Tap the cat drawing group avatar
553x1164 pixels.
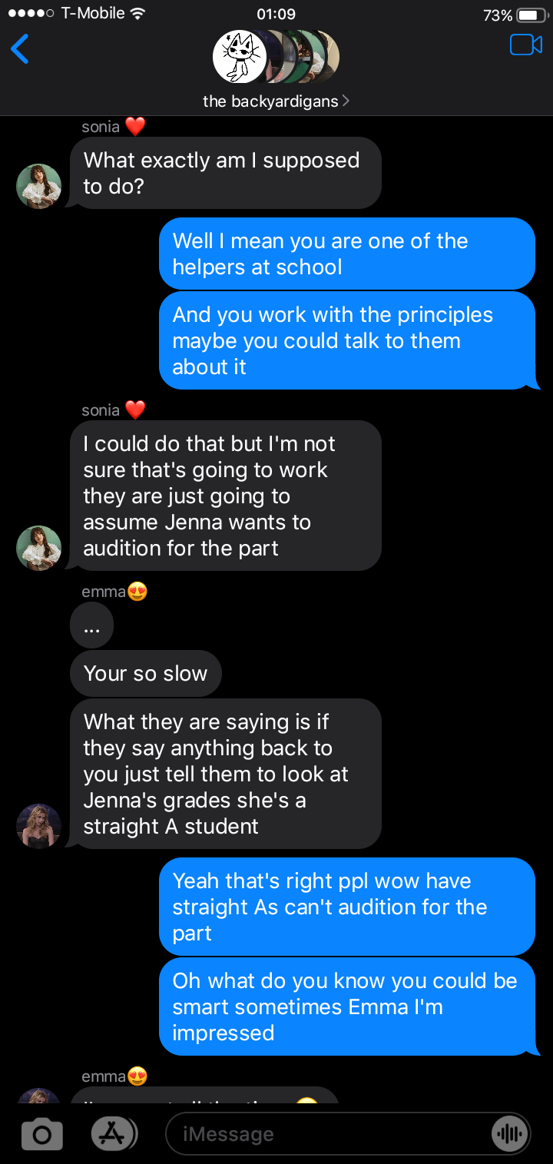click(239, 57)
